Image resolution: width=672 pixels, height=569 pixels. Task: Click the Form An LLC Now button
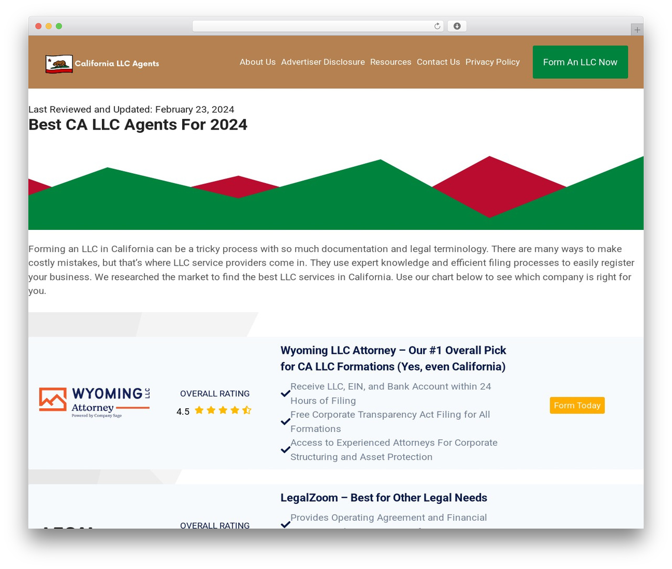click(x=580, y=62)
